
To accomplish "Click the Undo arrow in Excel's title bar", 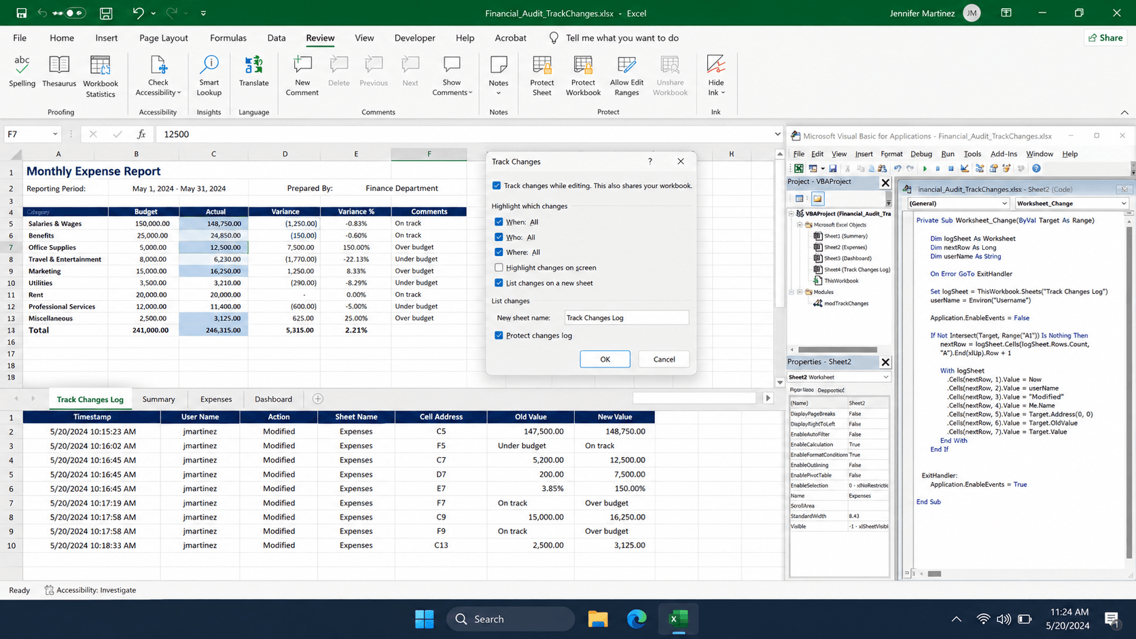I will 139,13.
